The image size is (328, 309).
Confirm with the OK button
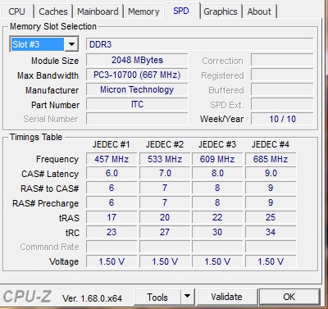pos(289,297)
